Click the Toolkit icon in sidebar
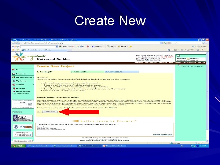 coord(14,85)
